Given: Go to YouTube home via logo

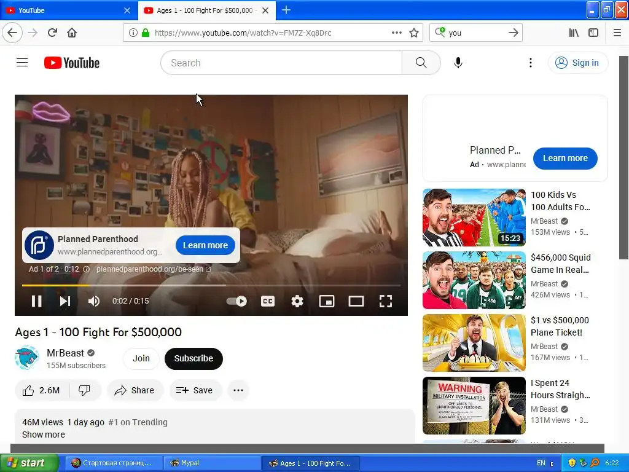Looking at the screenshot, I should tap(72, 63).
